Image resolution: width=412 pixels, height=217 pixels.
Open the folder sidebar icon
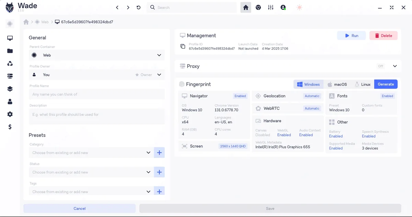pos(10,51)
